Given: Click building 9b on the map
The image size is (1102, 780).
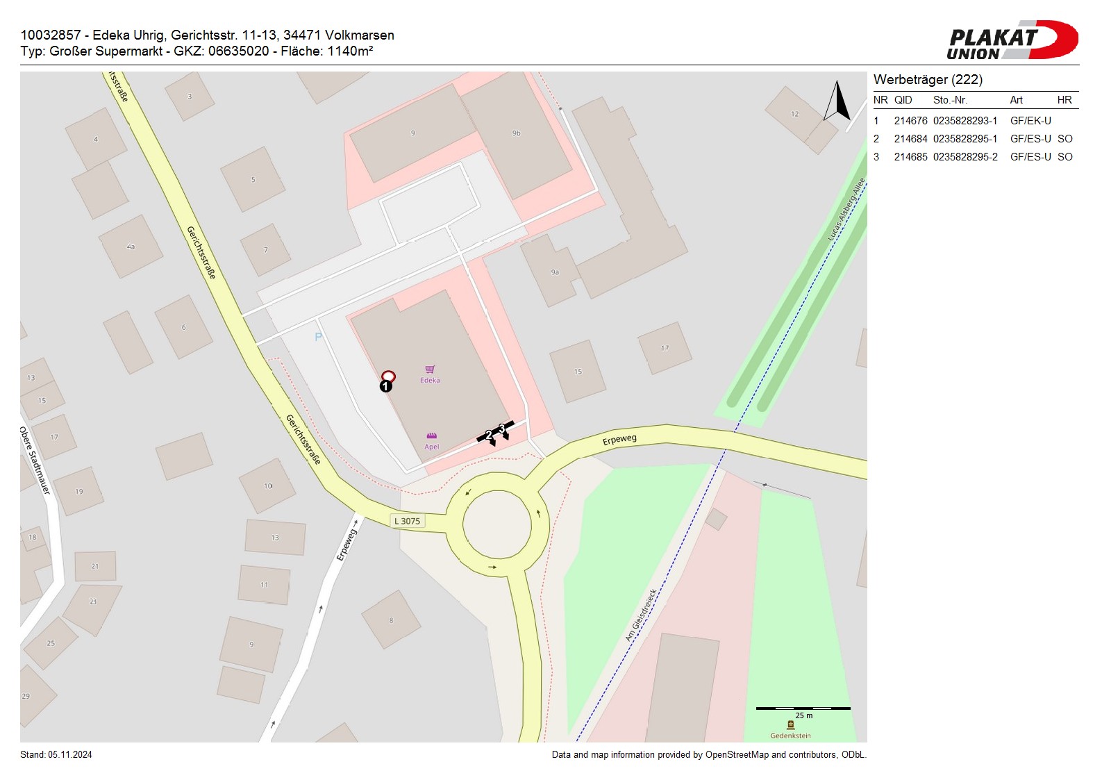Looking at the screenshot, I should 516,133.
